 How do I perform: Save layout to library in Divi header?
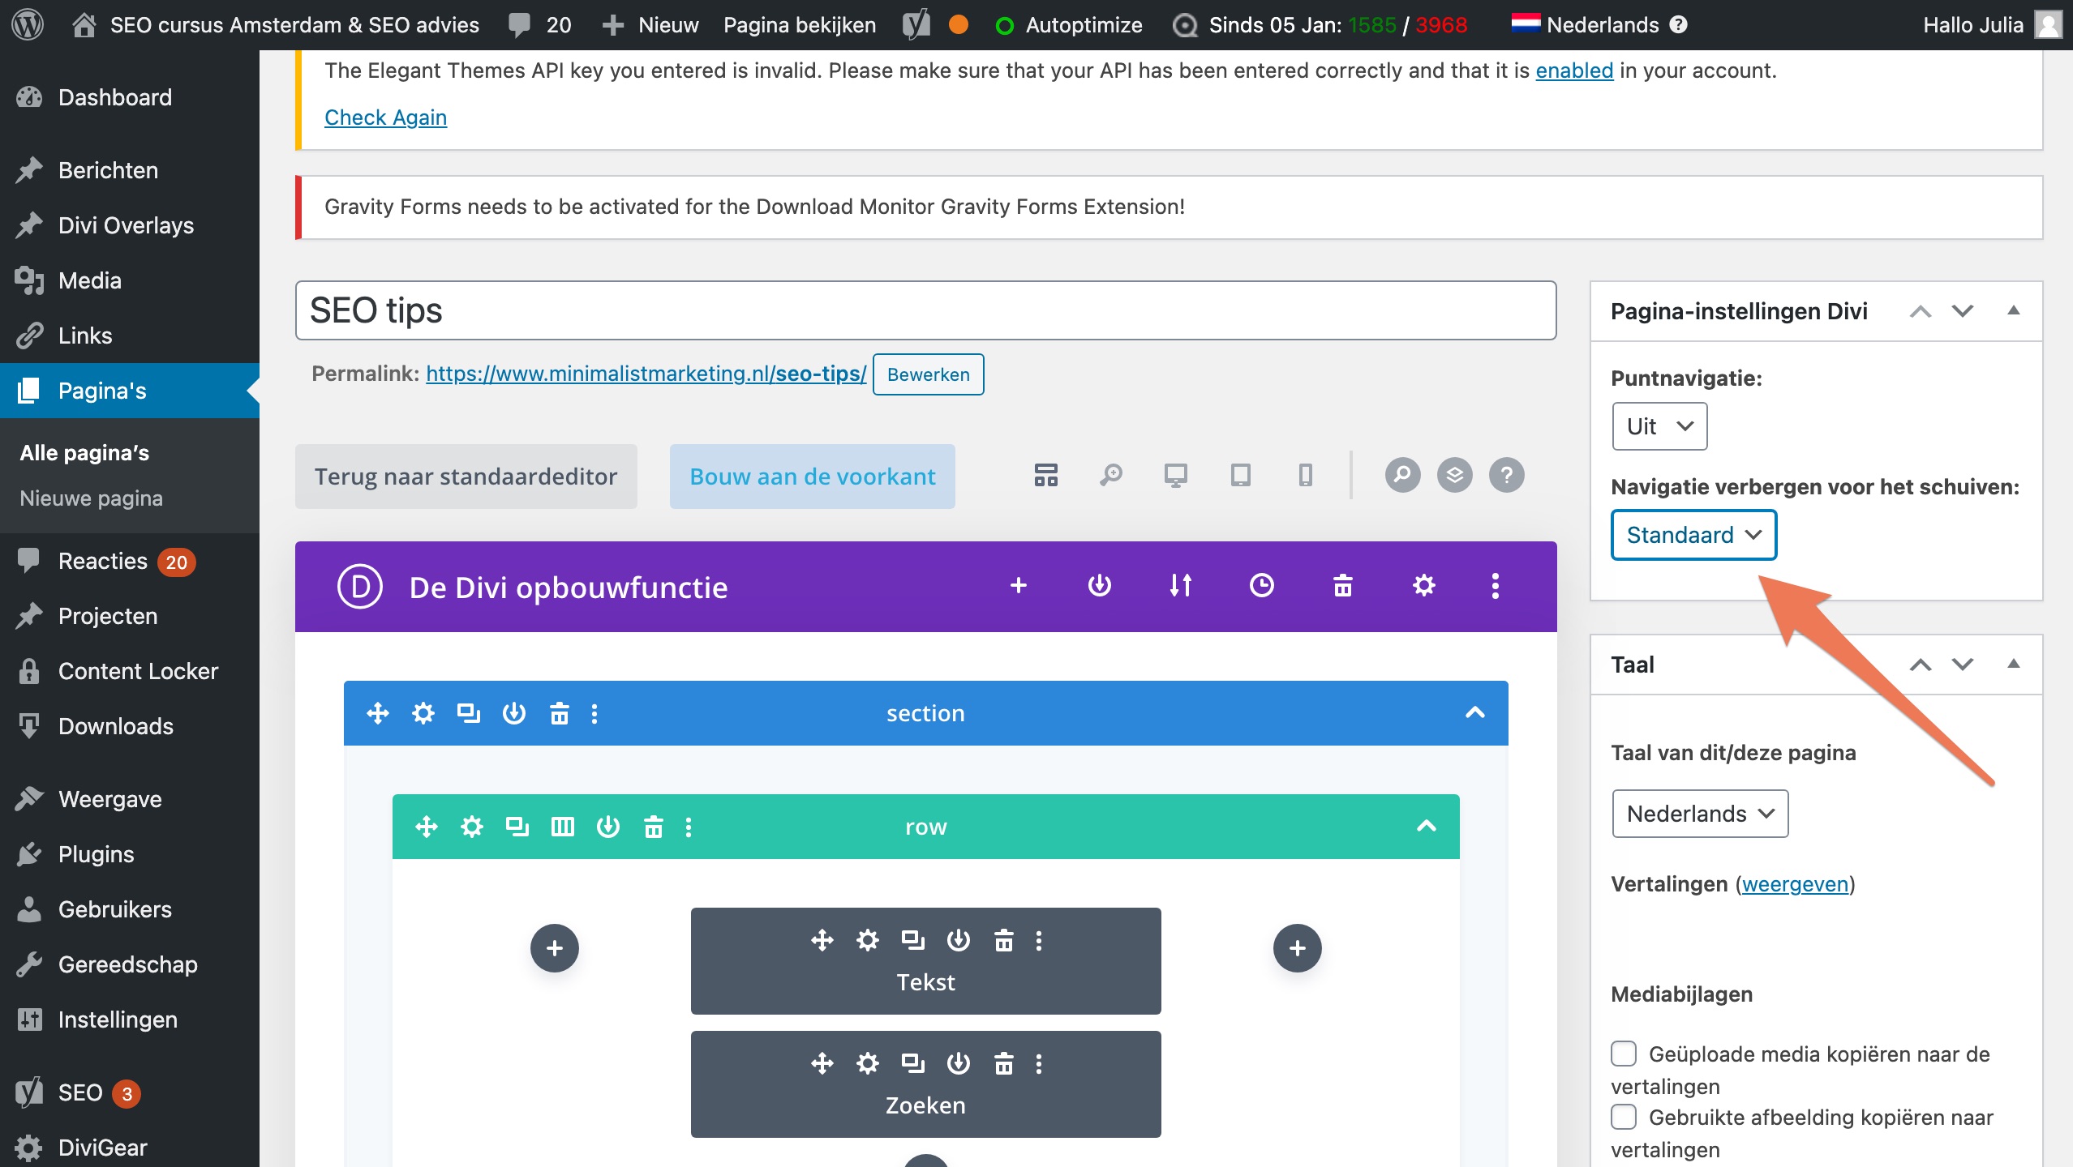coord(1099,585)
